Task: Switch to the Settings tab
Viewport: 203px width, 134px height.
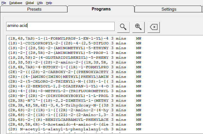Action: 169,9
